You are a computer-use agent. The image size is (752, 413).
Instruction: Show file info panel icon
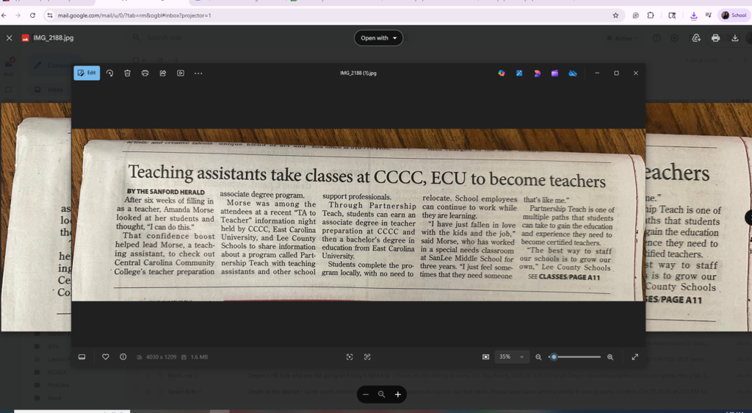(123, 356)
